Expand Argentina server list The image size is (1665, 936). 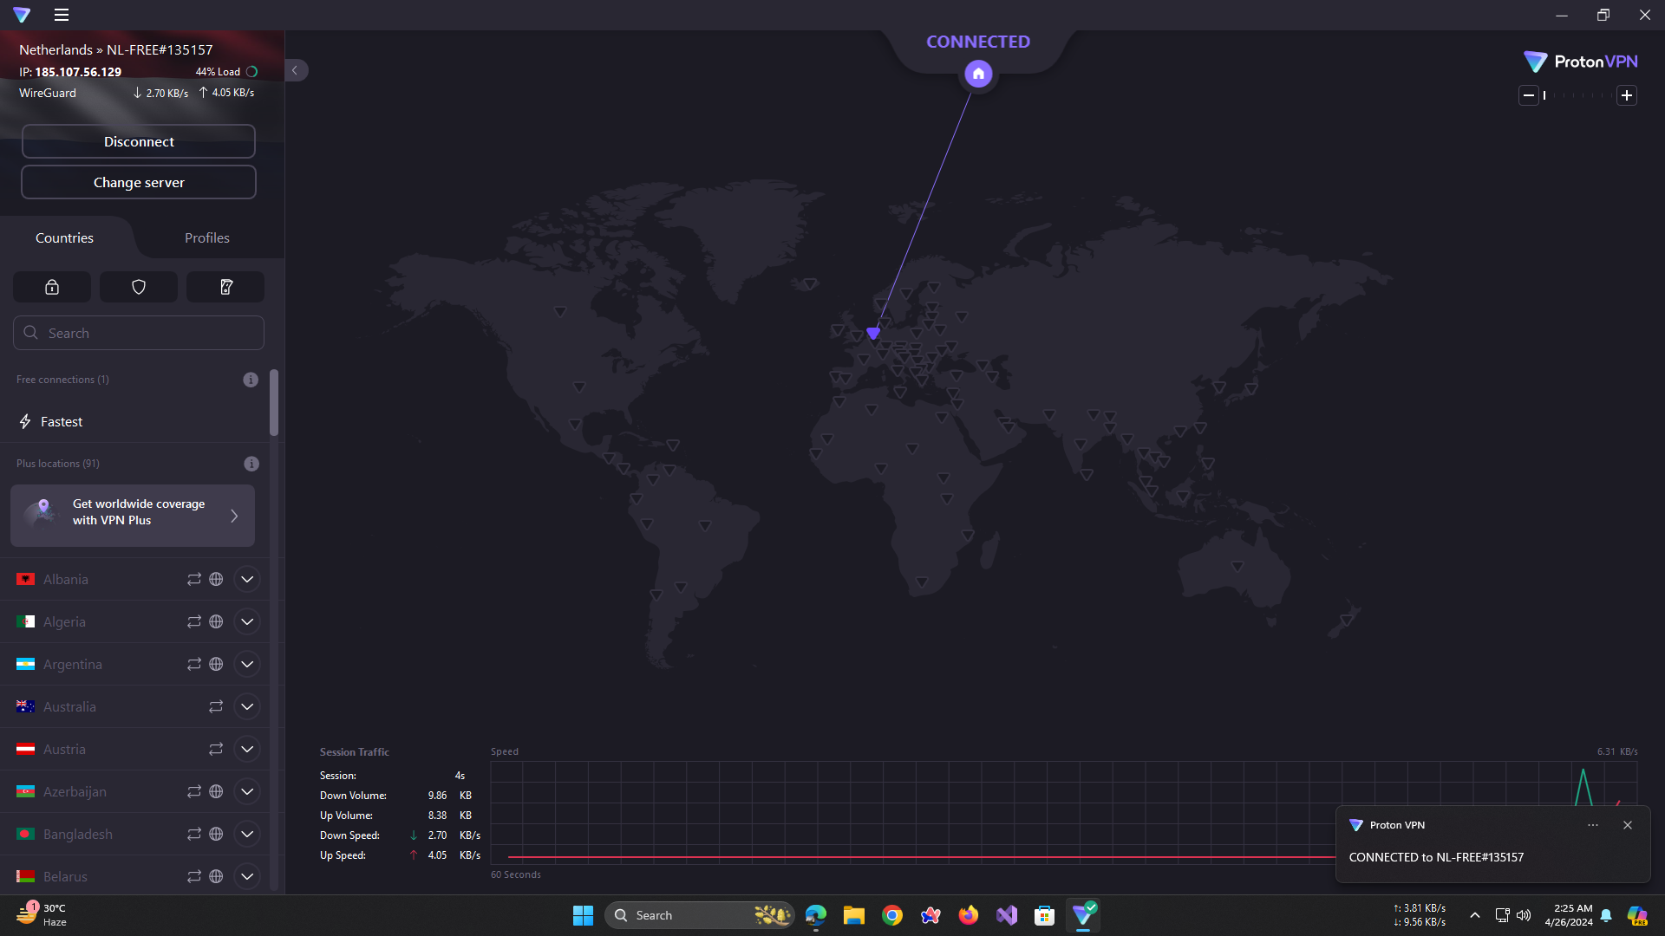click(x=247, y=664)
